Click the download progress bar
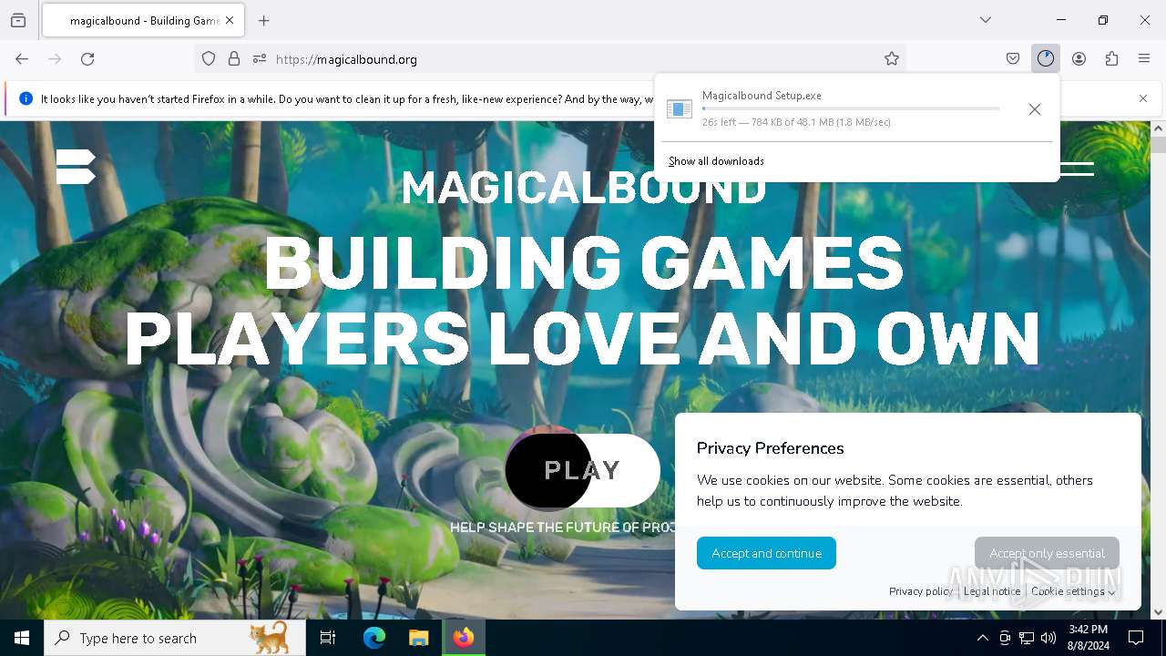 [851, 108]
